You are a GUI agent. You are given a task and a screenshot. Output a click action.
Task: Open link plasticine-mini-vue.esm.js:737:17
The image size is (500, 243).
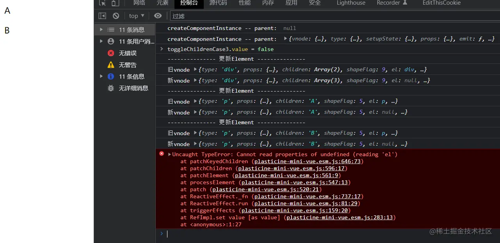pyautogui.click(x=308, y=196)
